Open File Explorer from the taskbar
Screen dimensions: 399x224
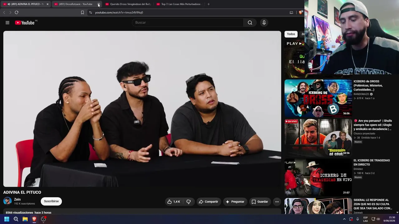[x=25, y=219]
